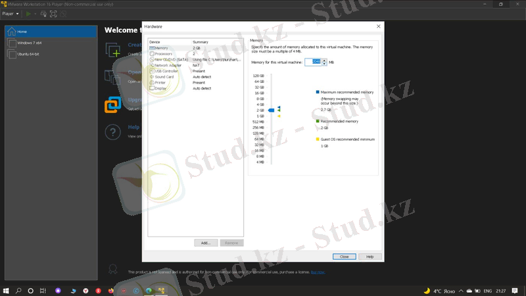Click the Summary column header
Image resolution: width=526 pixels, height=296 pixels.
(218, 42)
